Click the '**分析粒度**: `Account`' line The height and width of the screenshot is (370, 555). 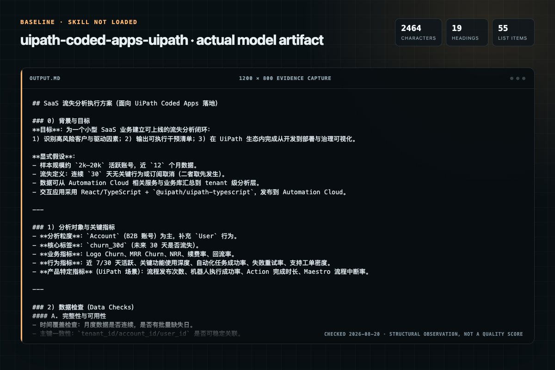[x=135, y=236]
